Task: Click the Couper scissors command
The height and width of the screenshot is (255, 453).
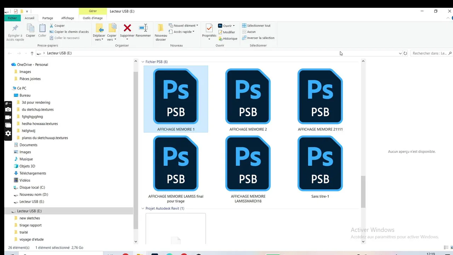Action: (x=57, y=25)
